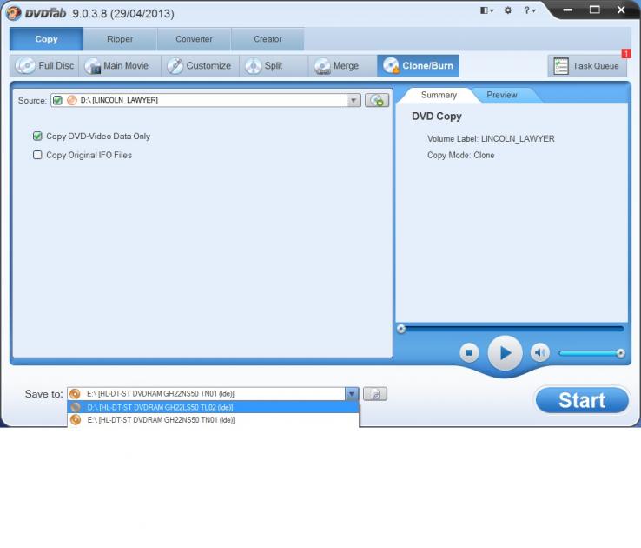
Task: Close the DVDFab window
Action: (621, 10)
